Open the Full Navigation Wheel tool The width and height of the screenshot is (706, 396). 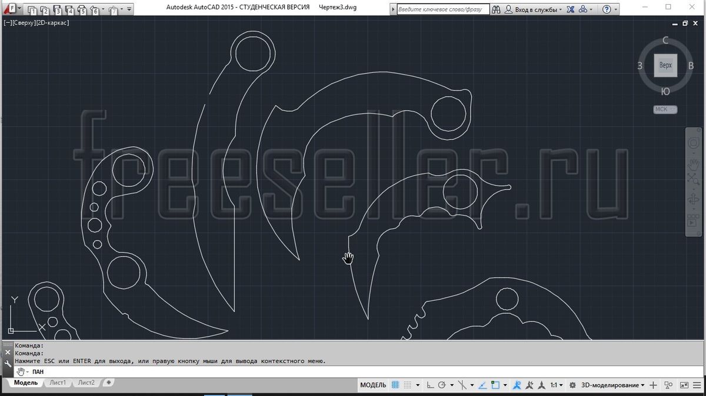694,143
